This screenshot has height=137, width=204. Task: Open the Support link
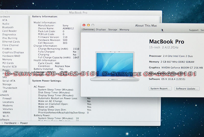coord(194,30)
